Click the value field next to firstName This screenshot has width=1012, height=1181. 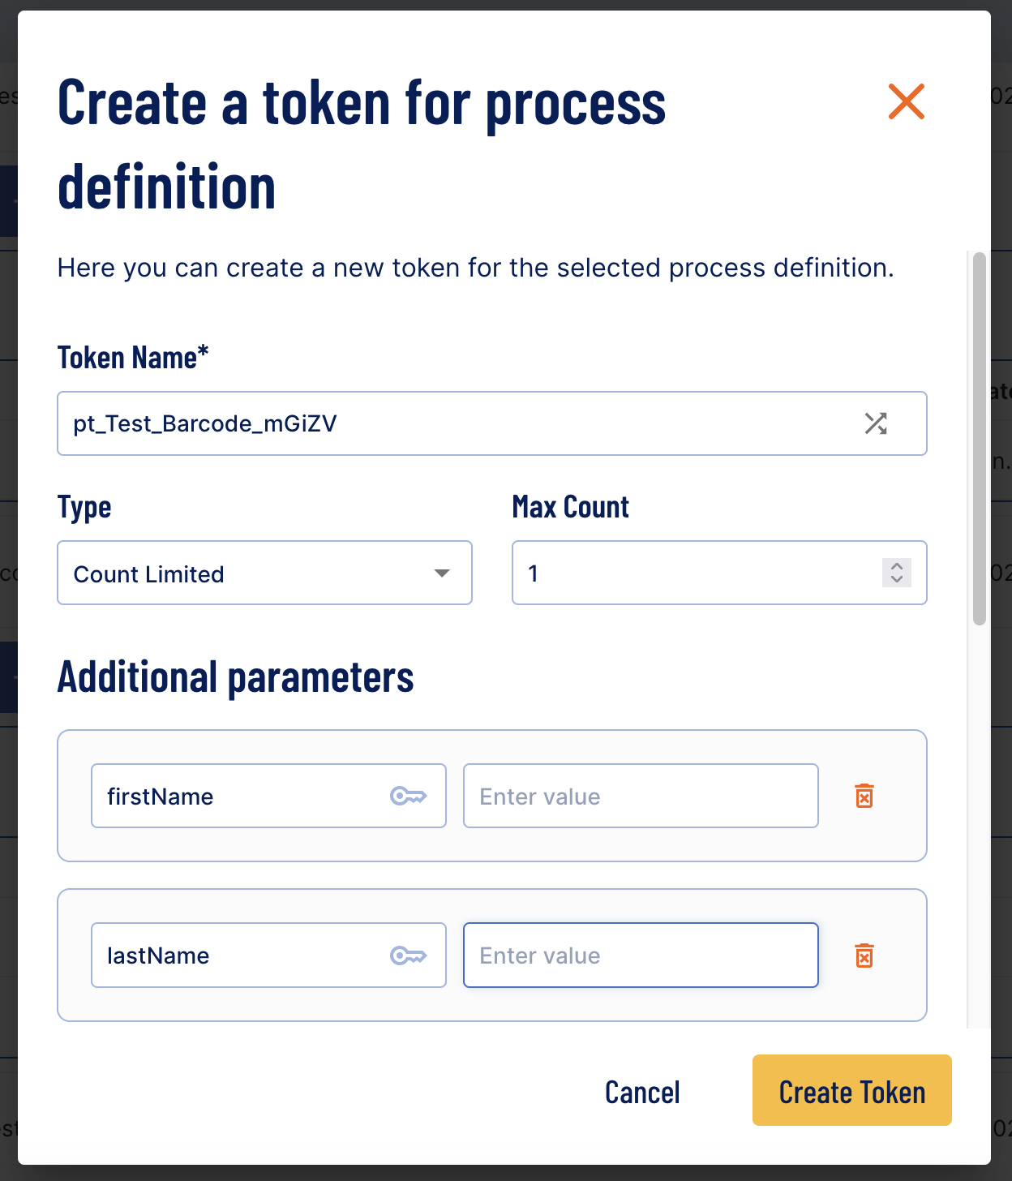[x=641, y=796]
